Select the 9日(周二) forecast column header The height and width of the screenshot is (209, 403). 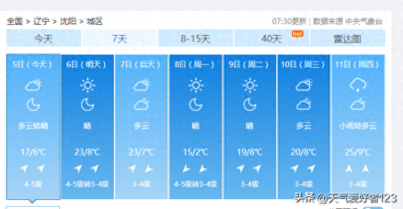click(x=249, y=64)
